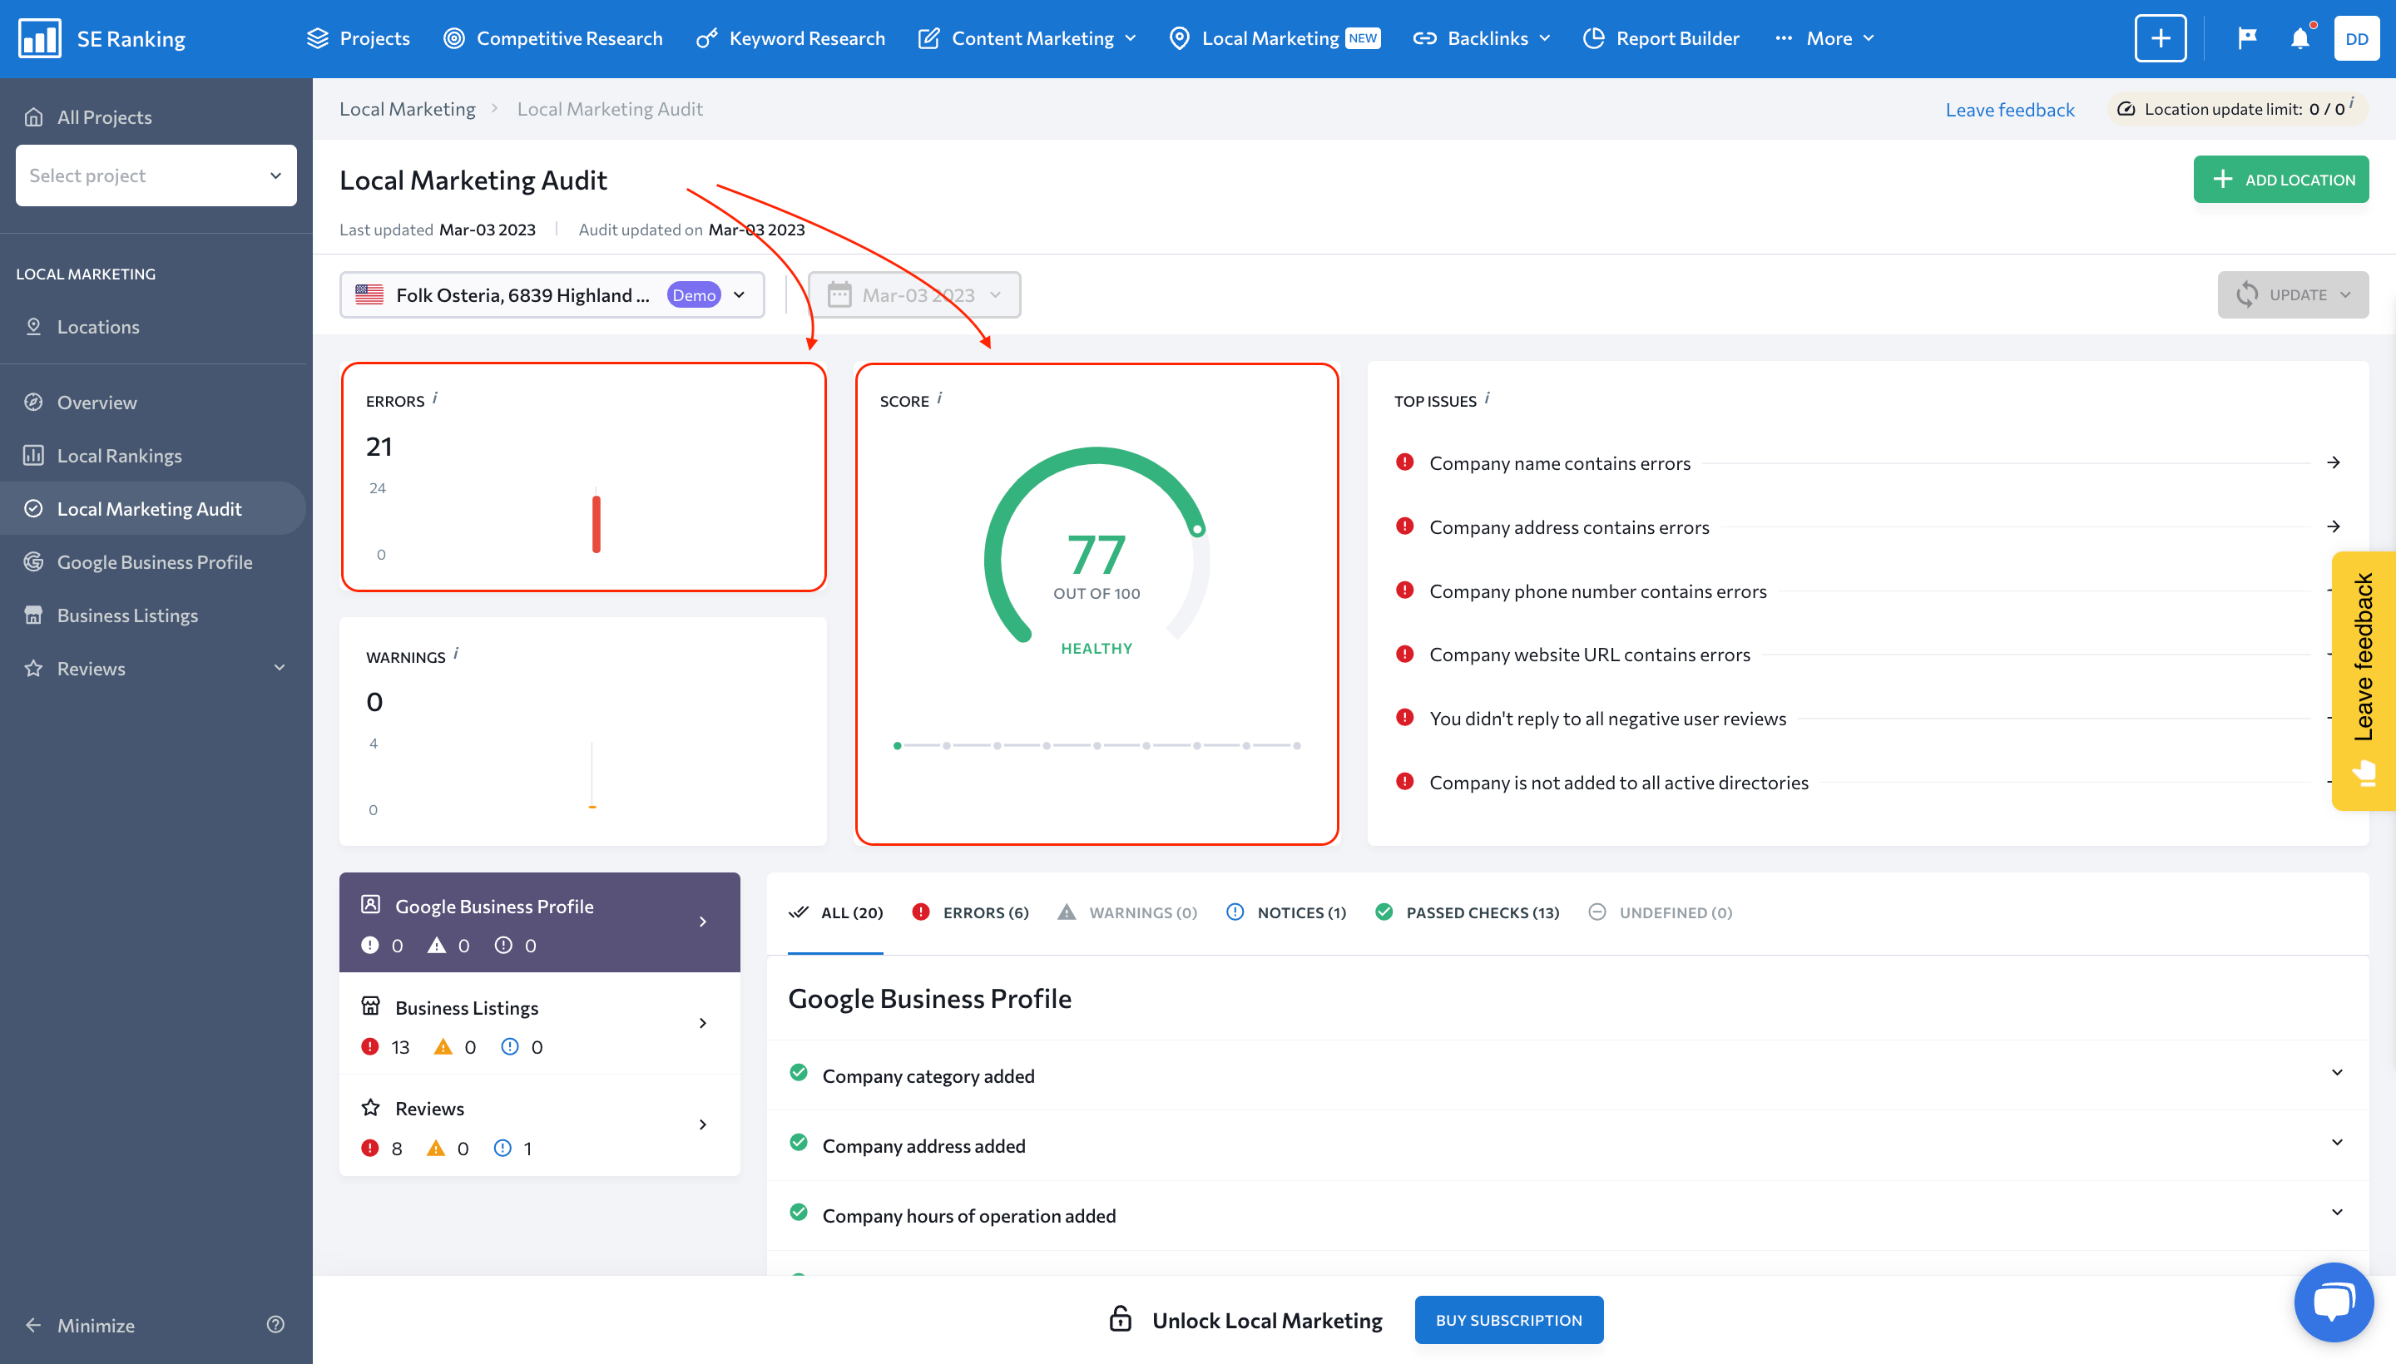The height and width of the screenshot is (1364, 2396).
Task: Minimize the sidebar
Action: click(x=80, y=1325)
